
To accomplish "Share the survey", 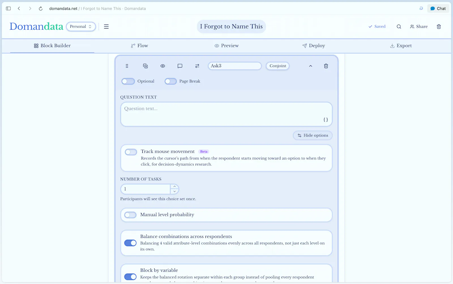I will (419, 27).
